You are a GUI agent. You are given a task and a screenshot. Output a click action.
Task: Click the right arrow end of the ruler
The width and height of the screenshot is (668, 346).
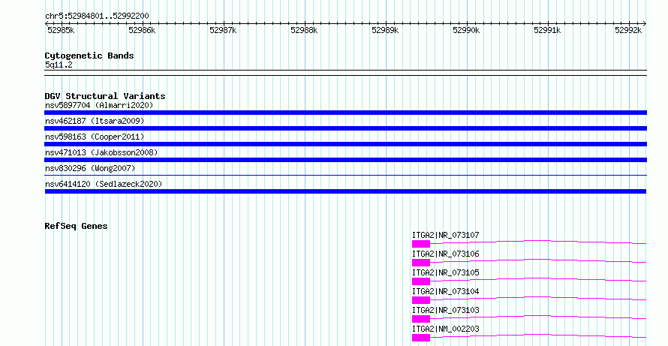[645, 24]
